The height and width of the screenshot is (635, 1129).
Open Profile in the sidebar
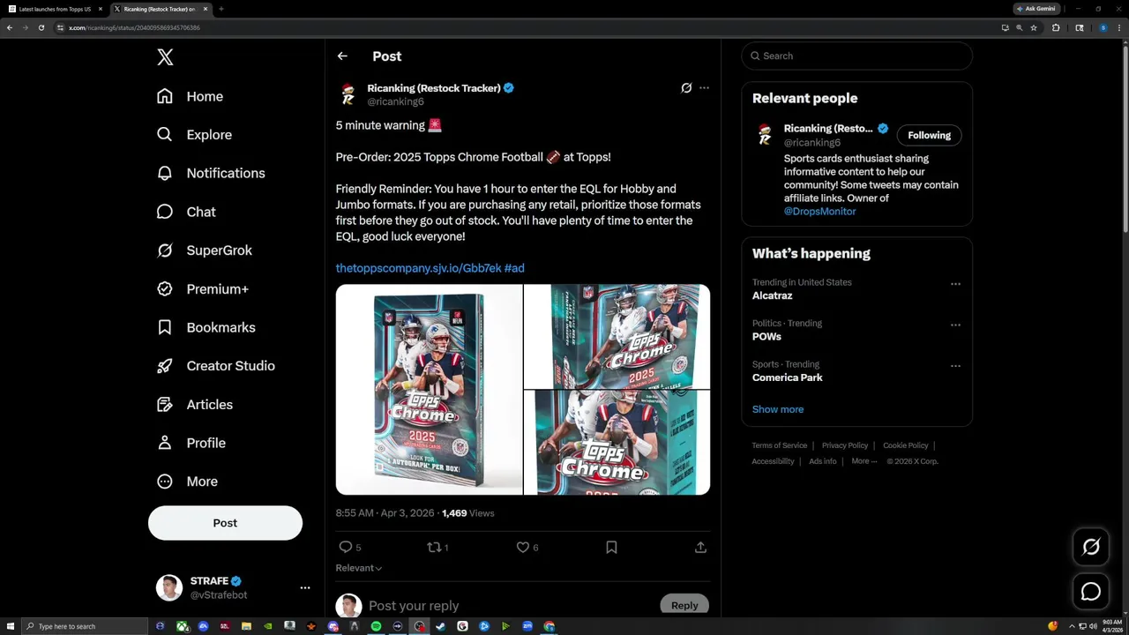click(191, 443)
